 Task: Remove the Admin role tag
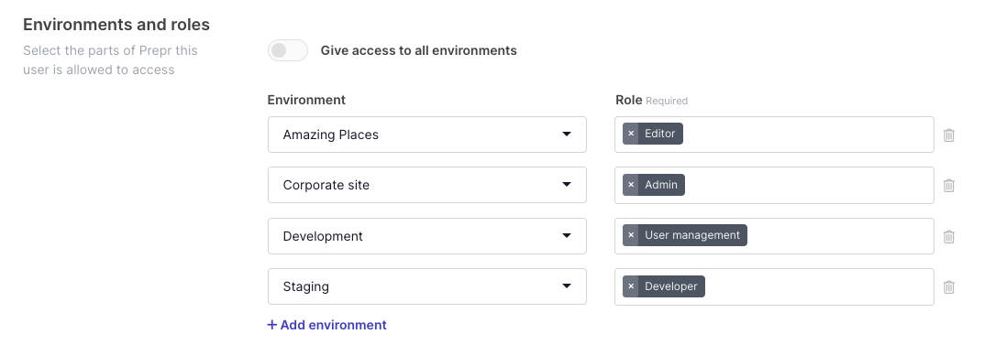(x=631, y=185)
